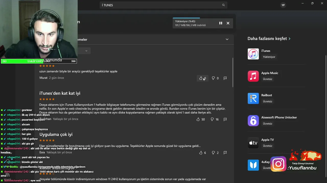Click the follower goal bar reading 283/500

[x=39, y=61]
